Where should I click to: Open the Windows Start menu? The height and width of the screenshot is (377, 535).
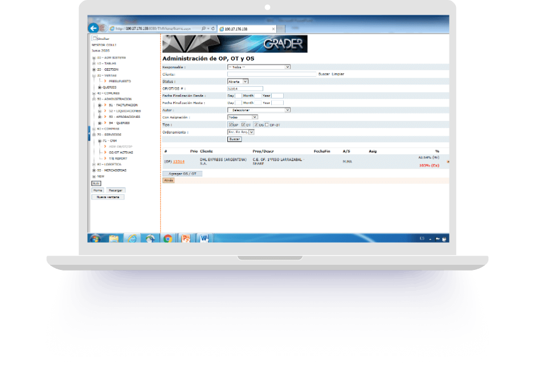[95, 239]
